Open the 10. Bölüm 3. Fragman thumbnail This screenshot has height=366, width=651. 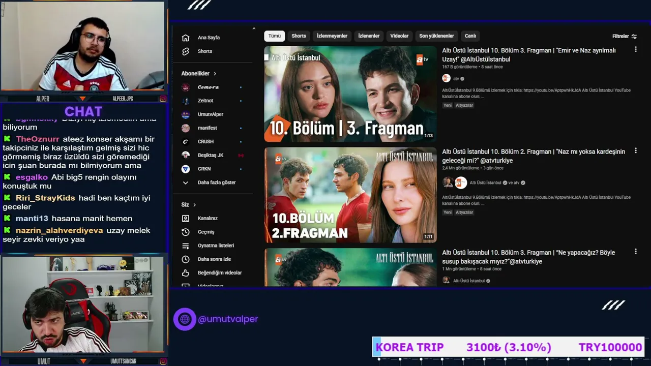point(350,94)
